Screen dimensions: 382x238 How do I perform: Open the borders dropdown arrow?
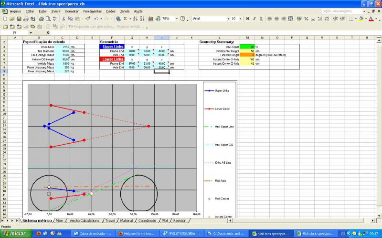(356, 19)
